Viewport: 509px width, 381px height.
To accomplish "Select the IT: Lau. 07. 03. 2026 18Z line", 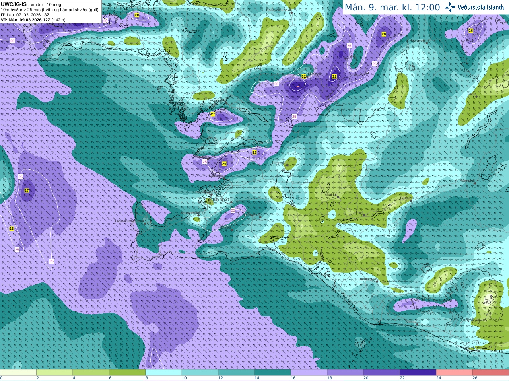I will 25,15.
